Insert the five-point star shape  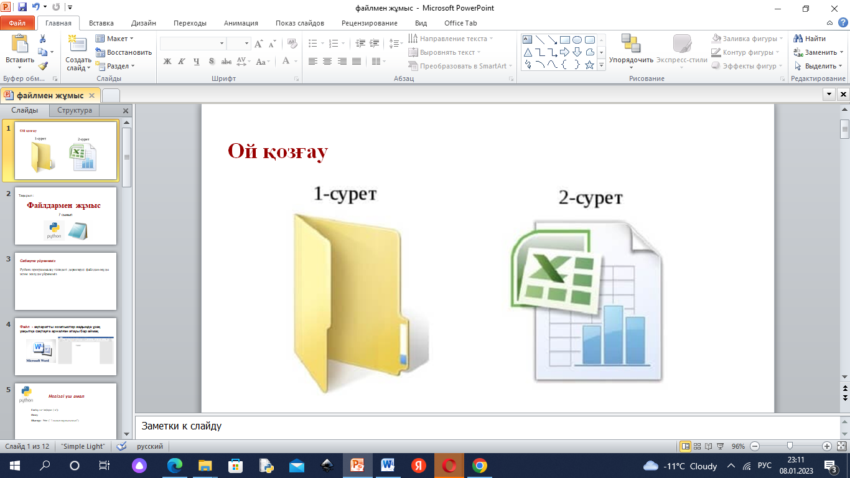[590, 65]
